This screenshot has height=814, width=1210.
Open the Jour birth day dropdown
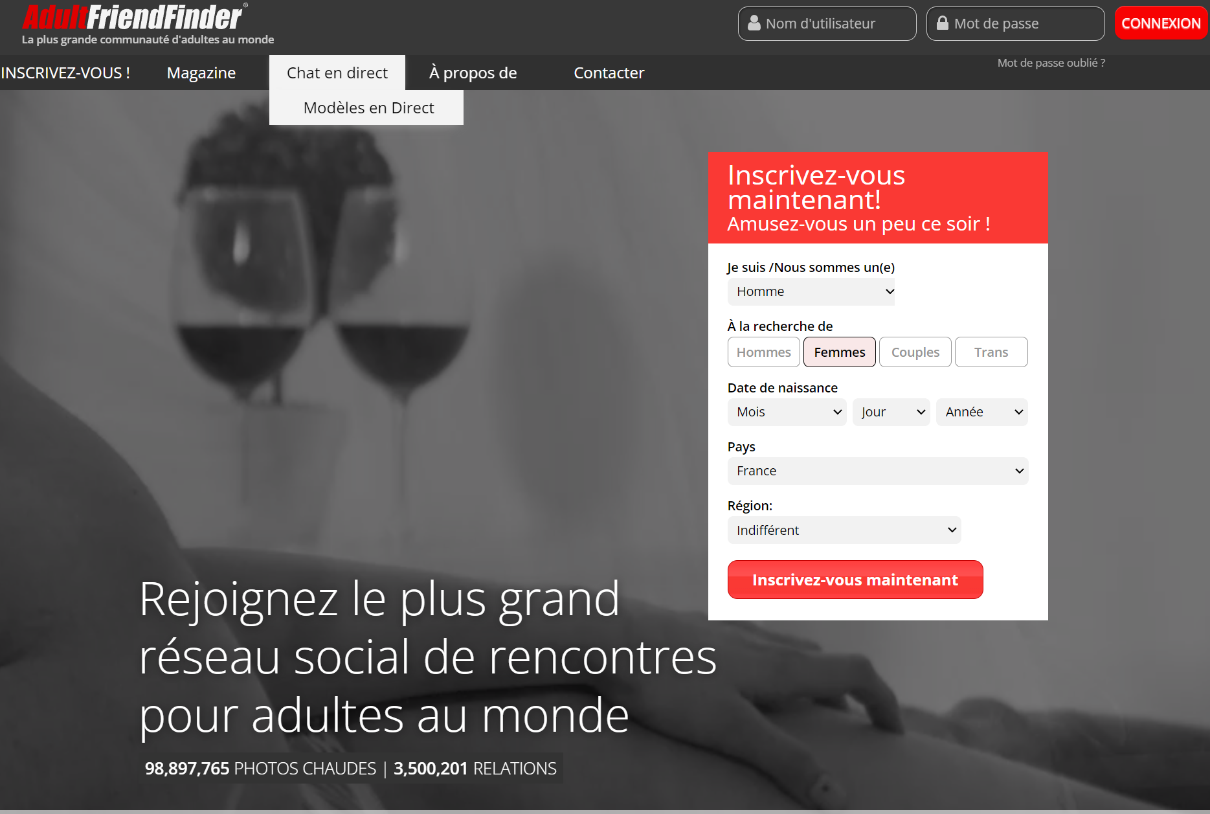click(x=891, y=412)
